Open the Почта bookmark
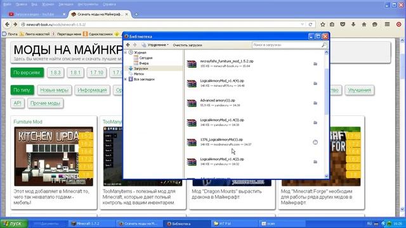Viewport: 406px width, 228px height. (x=10, y=34)
